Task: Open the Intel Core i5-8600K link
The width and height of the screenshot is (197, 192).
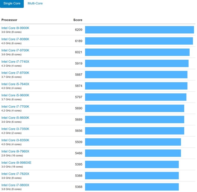Action: click(x=15, y=118)
